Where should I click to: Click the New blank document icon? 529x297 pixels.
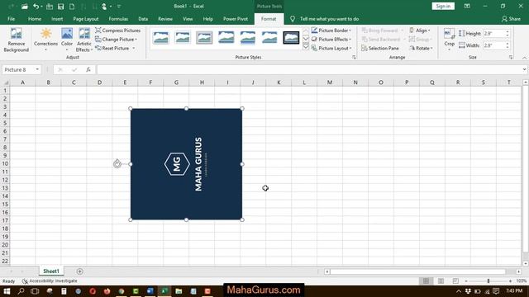72,7
